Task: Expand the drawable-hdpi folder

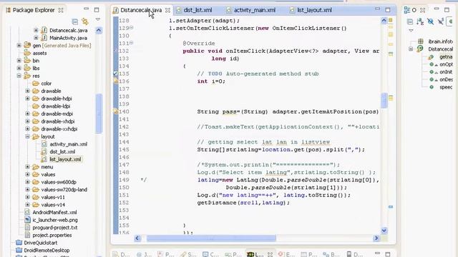Action: coord(27,99)
